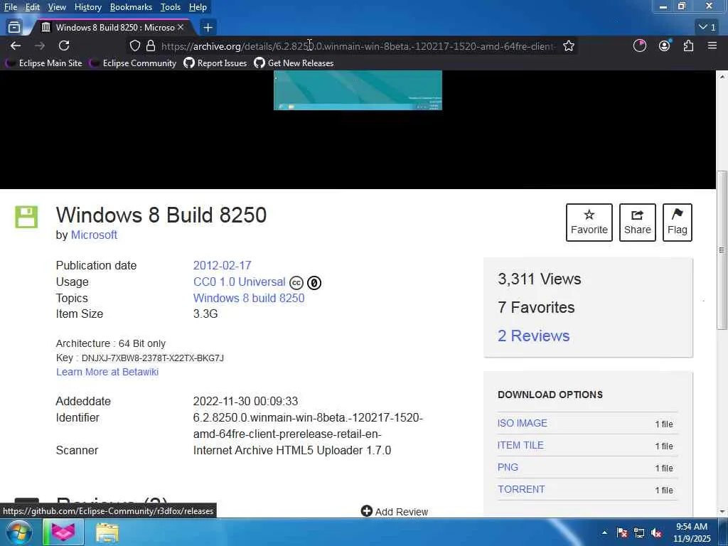Click the Item Size value 3.3G
The image size is (728, 546).
[205, 314]
